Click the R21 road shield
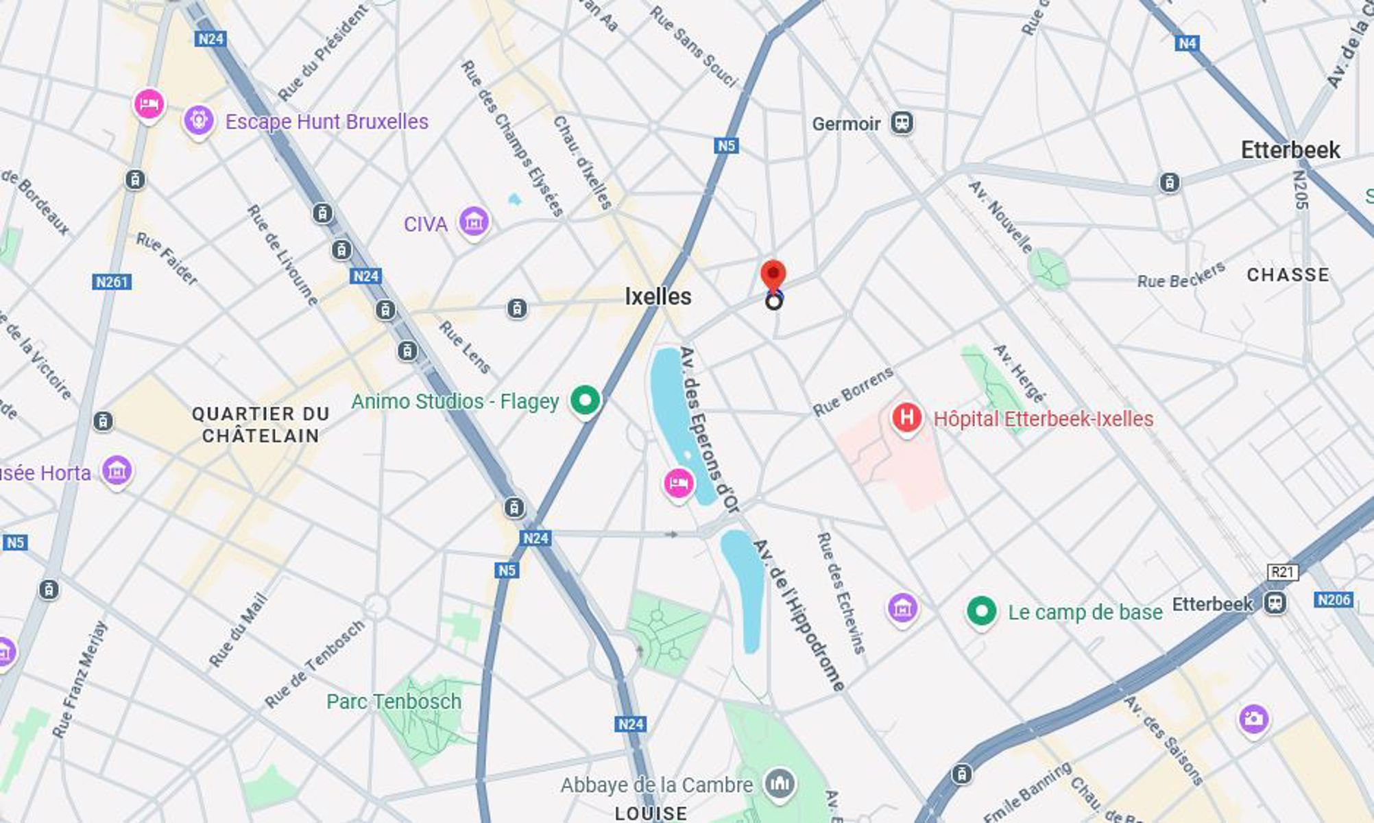This screenshot has height=823, width=1374. pos(1282,572)
